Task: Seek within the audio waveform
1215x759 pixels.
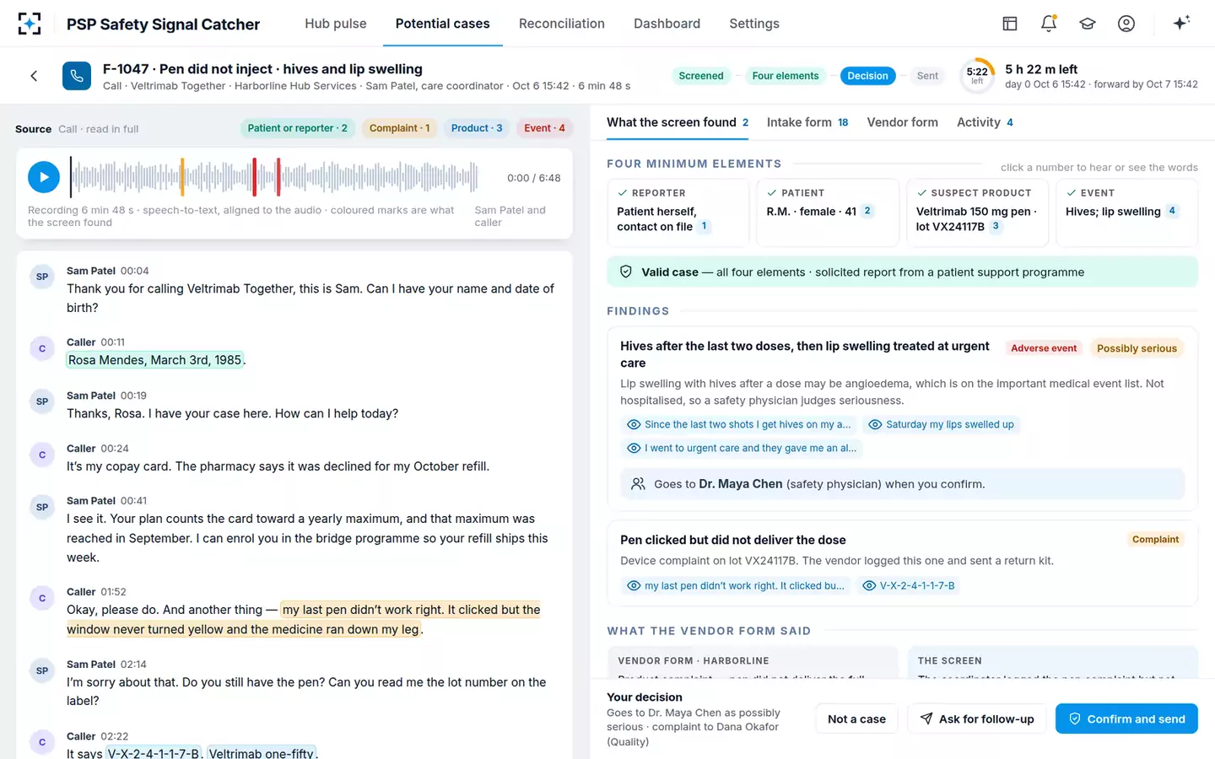Action: click(275, 177)
